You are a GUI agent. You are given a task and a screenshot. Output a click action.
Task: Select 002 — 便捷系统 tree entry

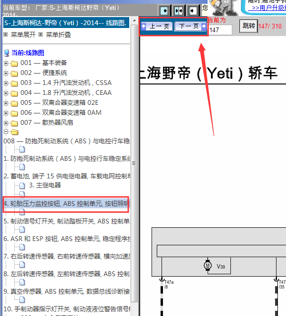(x=44, y=73)
